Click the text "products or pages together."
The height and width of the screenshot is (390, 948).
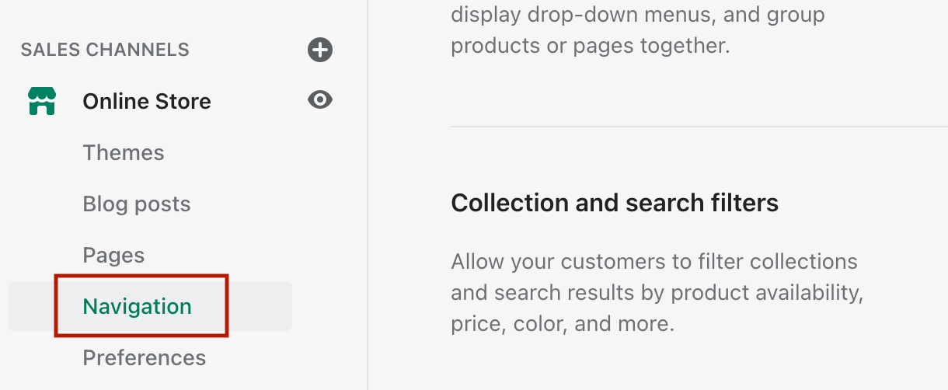coord(591,46)
